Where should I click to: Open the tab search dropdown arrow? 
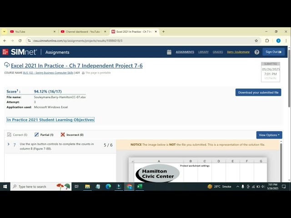coord(4,32)
